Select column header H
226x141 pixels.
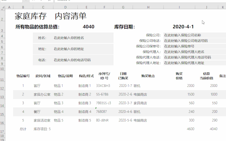click(x=148, y=7)
